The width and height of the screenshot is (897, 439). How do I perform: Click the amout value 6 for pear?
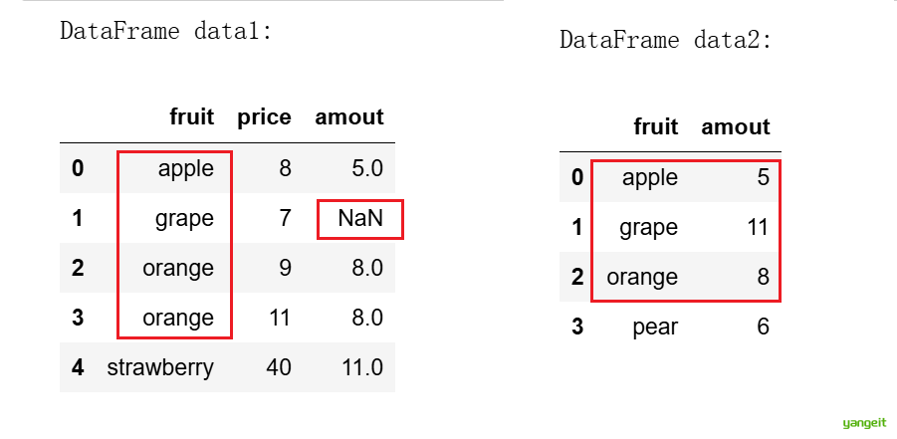(x=763, y=327)
